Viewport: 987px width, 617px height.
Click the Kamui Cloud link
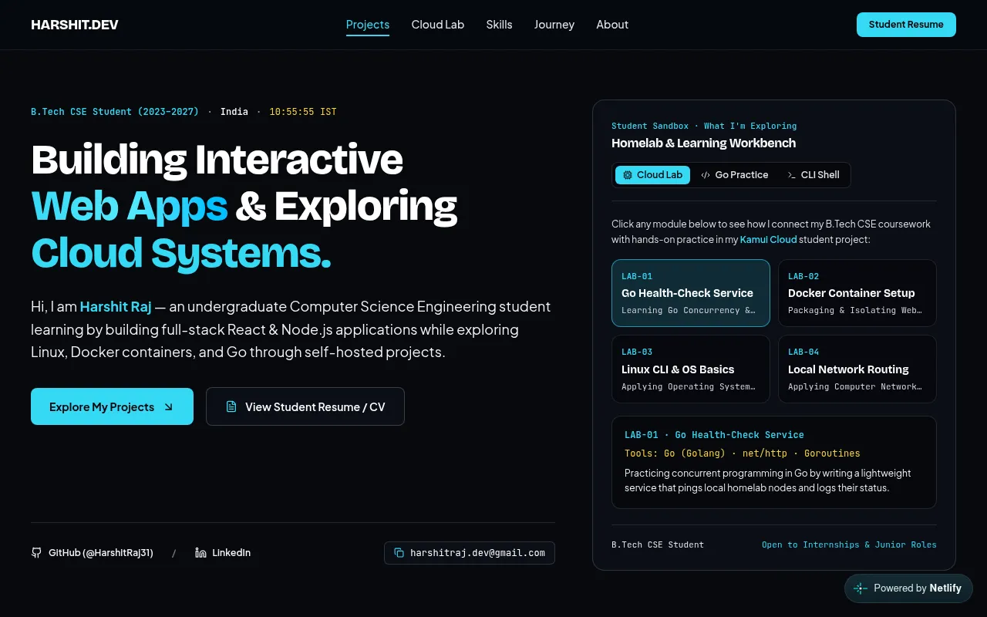768,240
